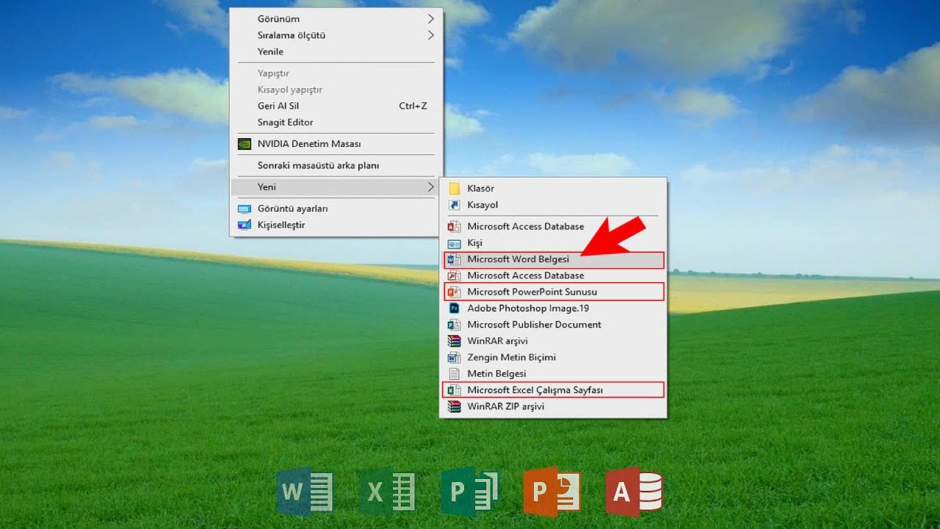
Task: Click the Microsoft PowerPoint Sunusu icon
Action: pos(455,292)
